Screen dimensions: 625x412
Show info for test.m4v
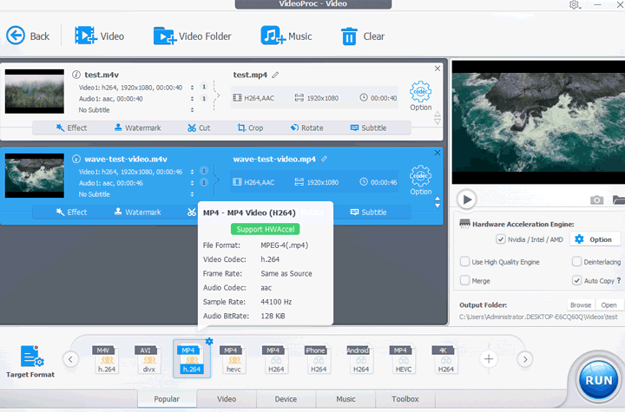click(76, 75)
